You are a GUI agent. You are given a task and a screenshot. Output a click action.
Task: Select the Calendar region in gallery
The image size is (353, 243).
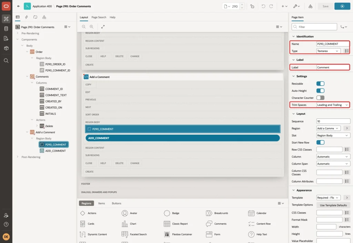(x=257, y=213)
